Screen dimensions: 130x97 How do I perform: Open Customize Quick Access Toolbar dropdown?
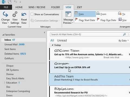click(20, 2)
